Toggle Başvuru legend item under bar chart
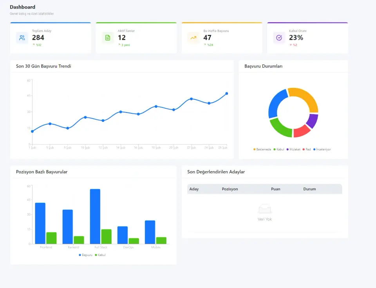Viewport: 376px width, 288px height. (85, 255)
